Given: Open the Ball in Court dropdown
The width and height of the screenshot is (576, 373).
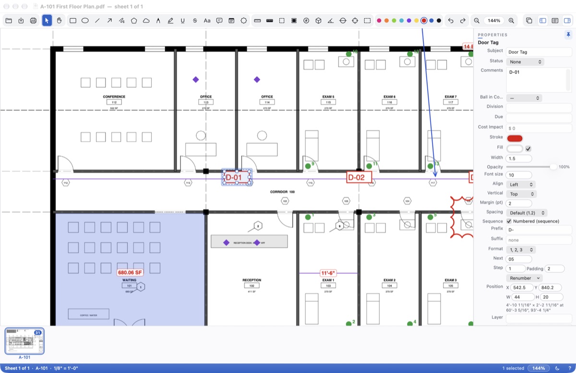Looking at the screenshot, I should [524, 98].
